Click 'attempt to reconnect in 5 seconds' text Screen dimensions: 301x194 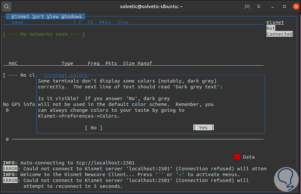[x=73, y=186]
